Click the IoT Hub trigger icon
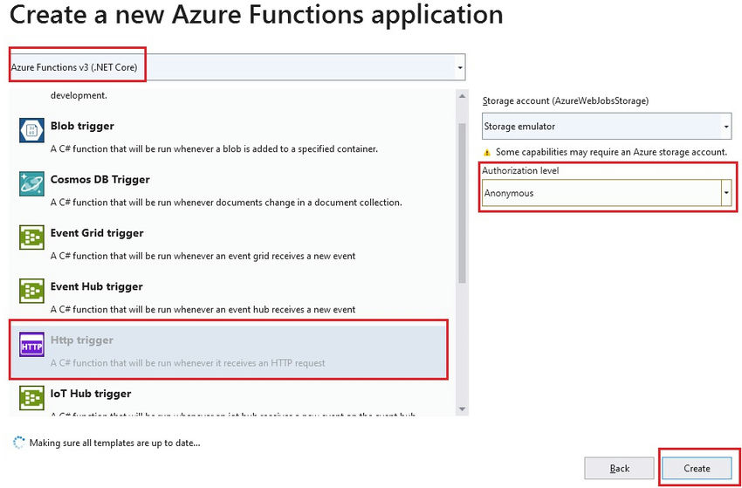 tap(31, 398)
